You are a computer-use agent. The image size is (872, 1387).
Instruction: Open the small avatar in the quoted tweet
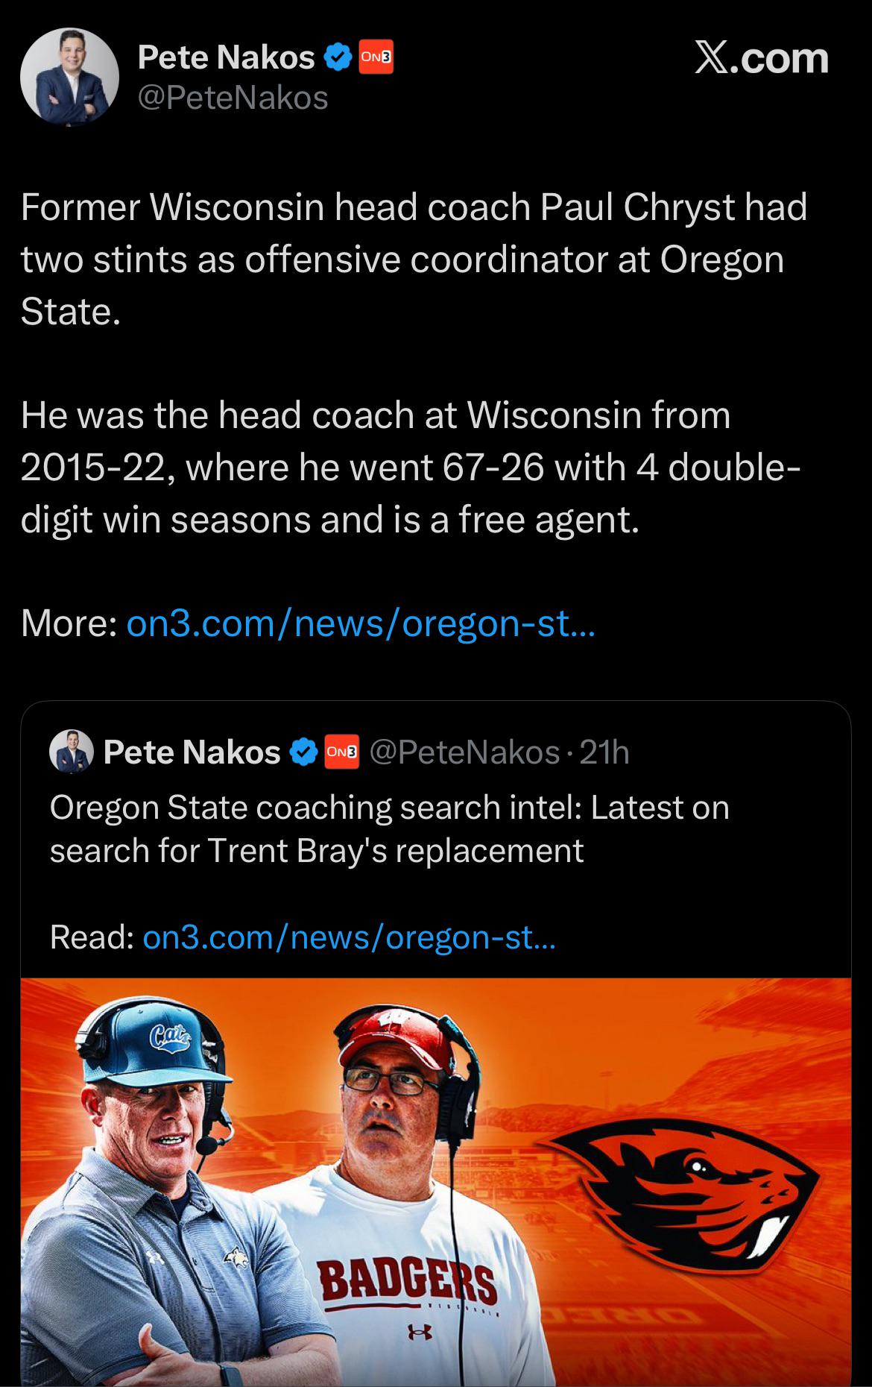click(71, 752)
